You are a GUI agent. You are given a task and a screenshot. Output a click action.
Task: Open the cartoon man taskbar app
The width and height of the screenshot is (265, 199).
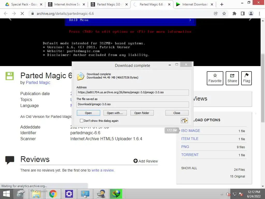tap(101, 194)
